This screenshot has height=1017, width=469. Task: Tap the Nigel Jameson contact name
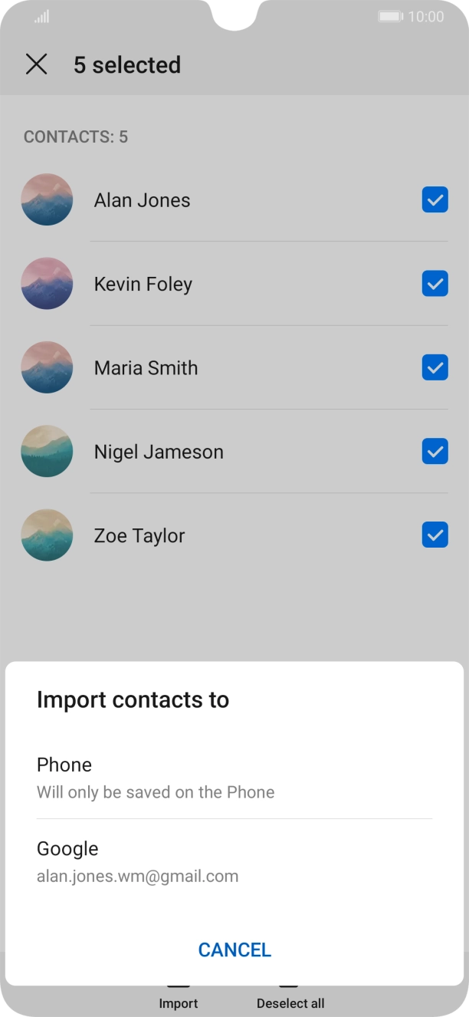(x=159, y=452)
